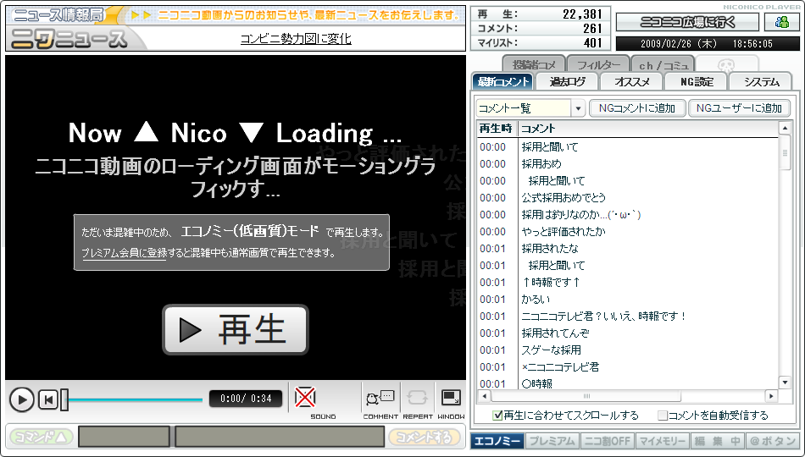Open the コンビニ勢力図に変化 news link
805x457 pixels.
297,39
